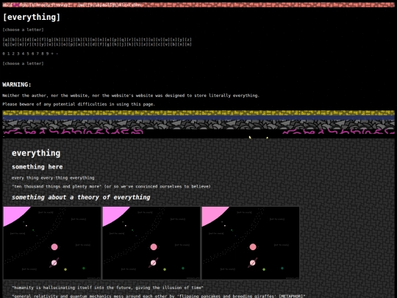Click the [u] link in the alphabetical row
Screen dimensions: 397x298
(151, 40)
